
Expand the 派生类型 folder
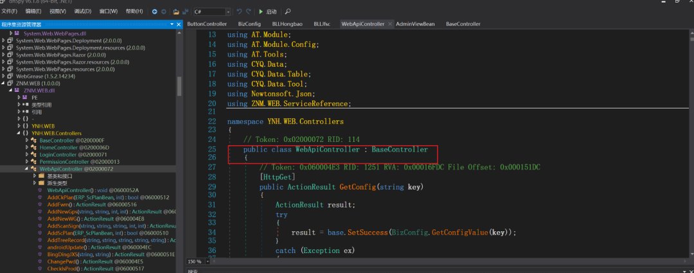tap(34, 183)
